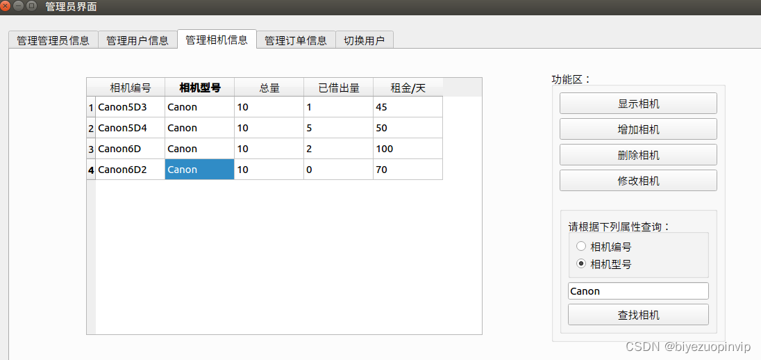Select the Canon5D4 cell
Viewport: 761px width, 360px height.
pyautogui.click(x=130, y=128)
